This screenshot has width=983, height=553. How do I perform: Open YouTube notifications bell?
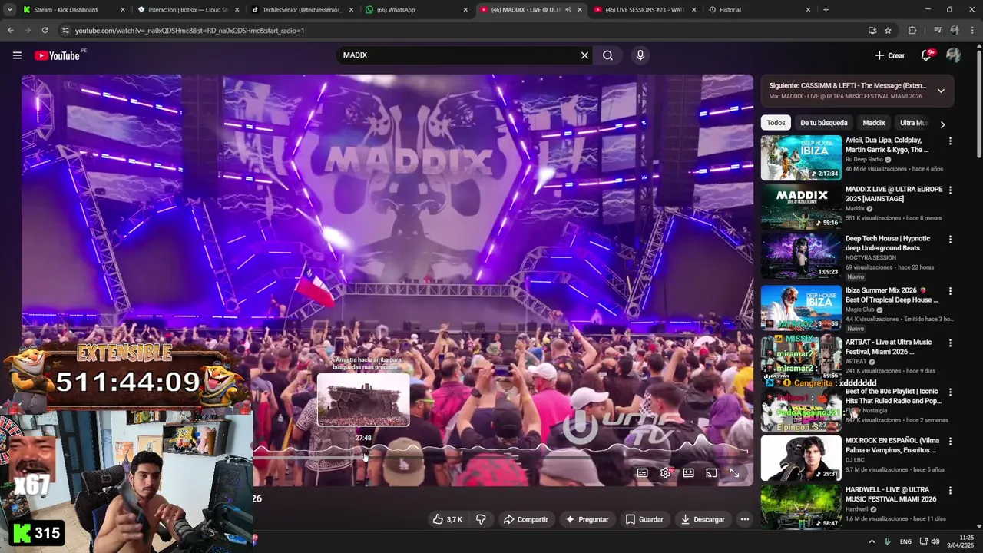coord(926,55)
